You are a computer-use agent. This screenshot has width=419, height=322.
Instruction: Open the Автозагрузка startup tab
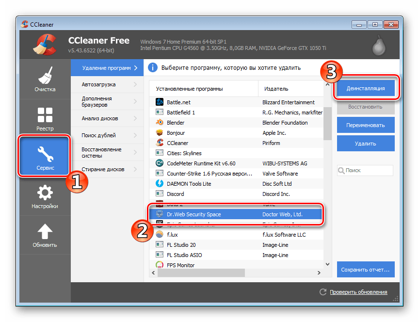coord(98,84)
